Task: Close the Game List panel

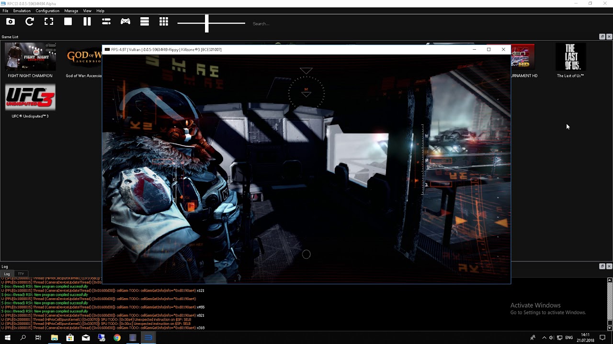Action: [609, 37]
